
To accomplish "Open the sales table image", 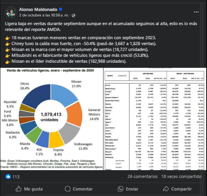I will [155, 119].
